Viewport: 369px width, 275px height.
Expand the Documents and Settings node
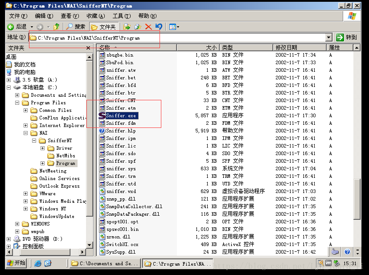17,95
